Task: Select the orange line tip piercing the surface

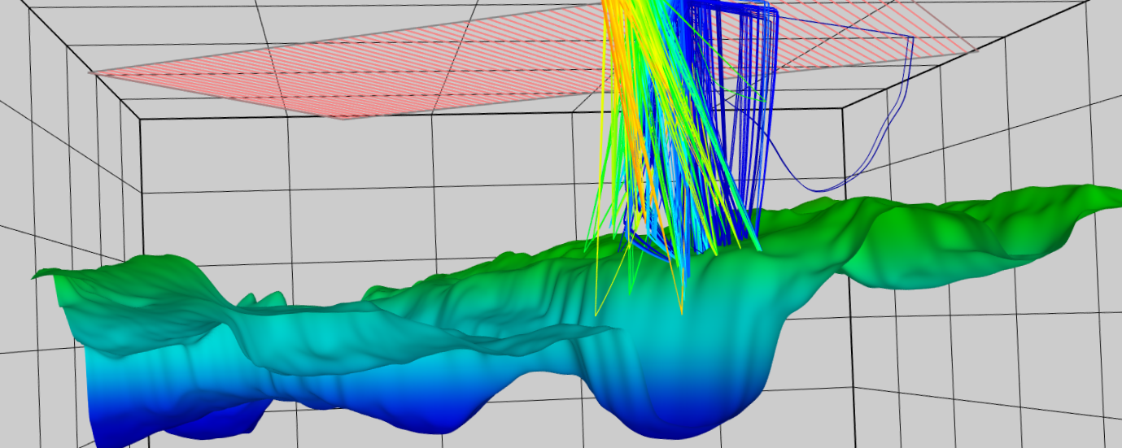Action: pos(681,312)
